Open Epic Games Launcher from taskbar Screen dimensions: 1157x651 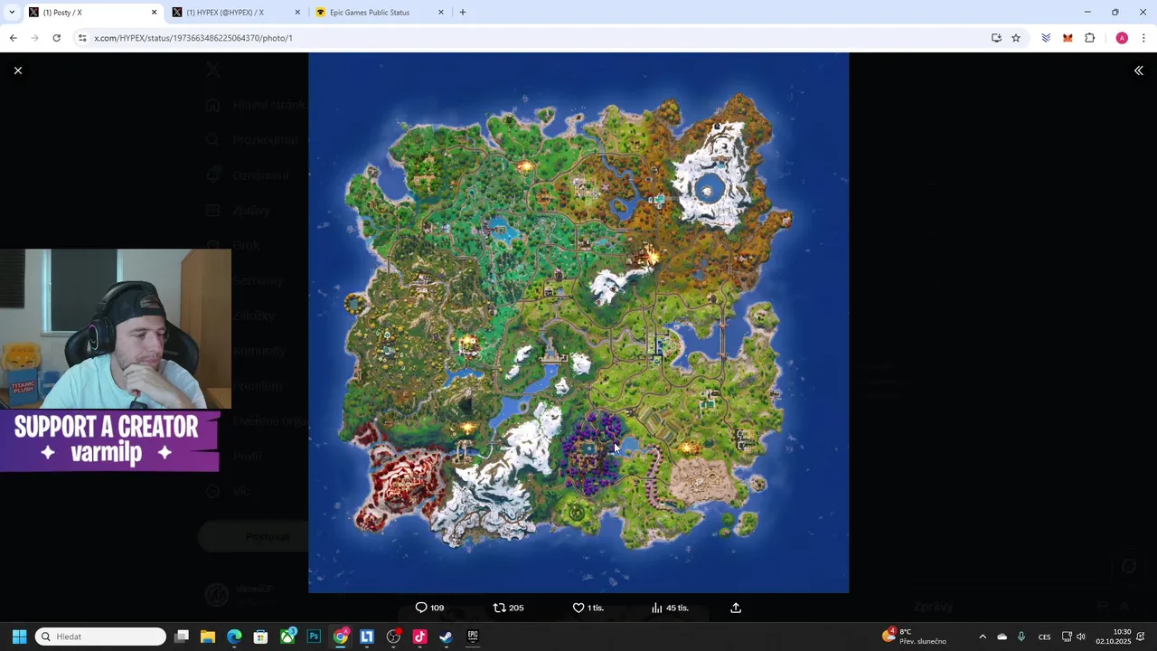pyautogui.click(x=473, y=637)
